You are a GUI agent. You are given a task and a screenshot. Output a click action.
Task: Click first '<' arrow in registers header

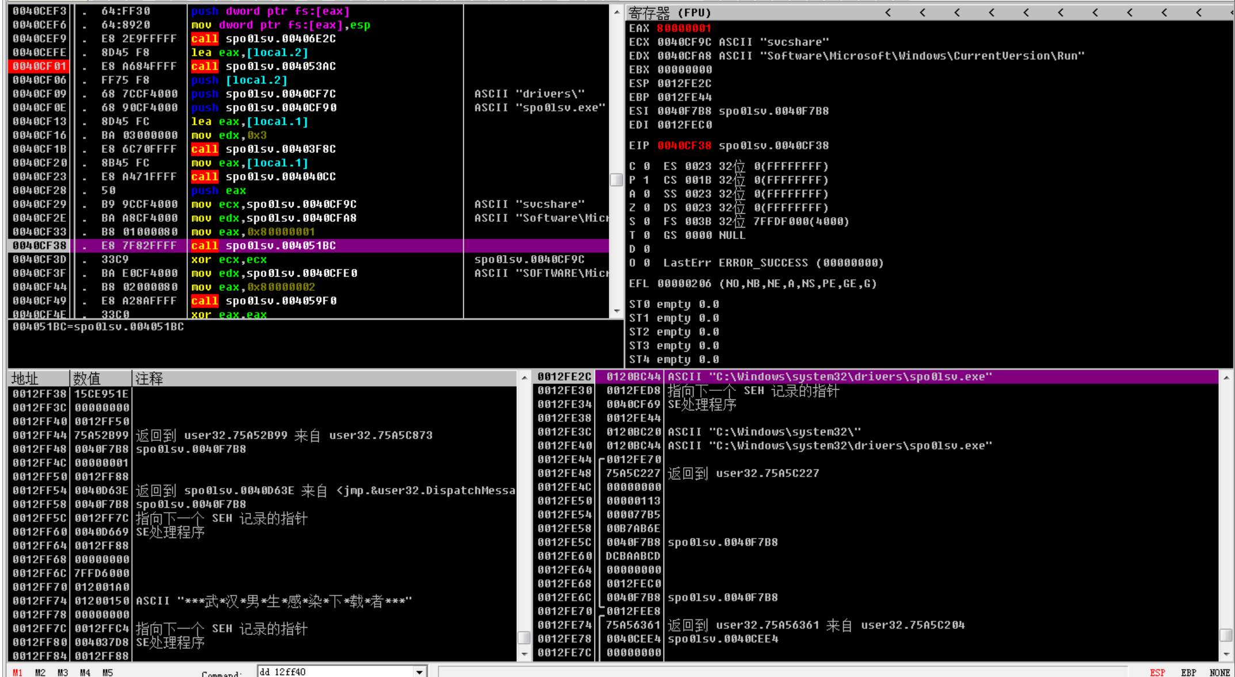[888, 12]
